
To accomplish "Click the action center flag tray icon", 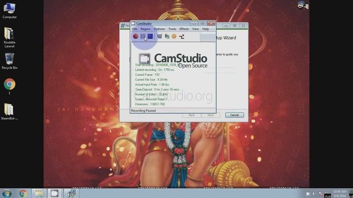I will coord(320,194).
